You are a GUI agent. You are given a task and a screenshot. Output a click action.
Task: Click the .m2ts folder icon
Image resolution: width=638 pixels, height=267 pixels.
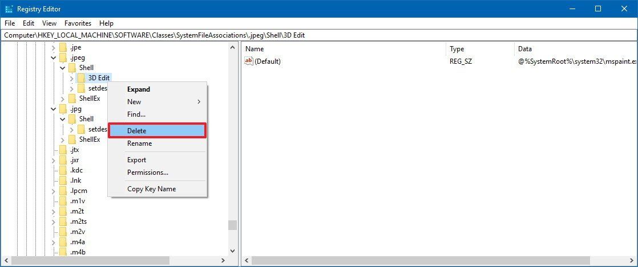pos(63,221)
